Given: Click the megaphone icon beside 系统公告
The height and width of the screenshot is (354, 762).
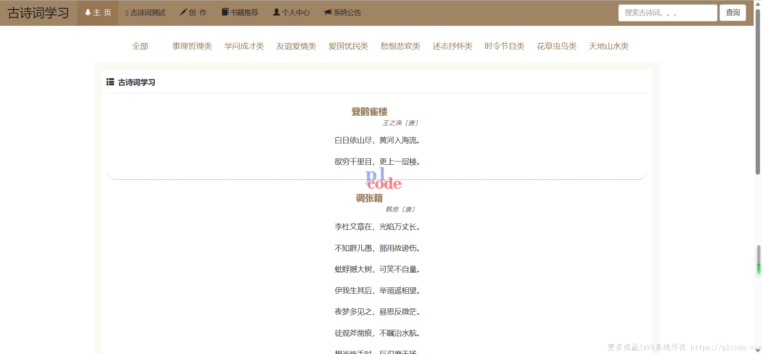Looking at the screenshot, I should point(328,12).
